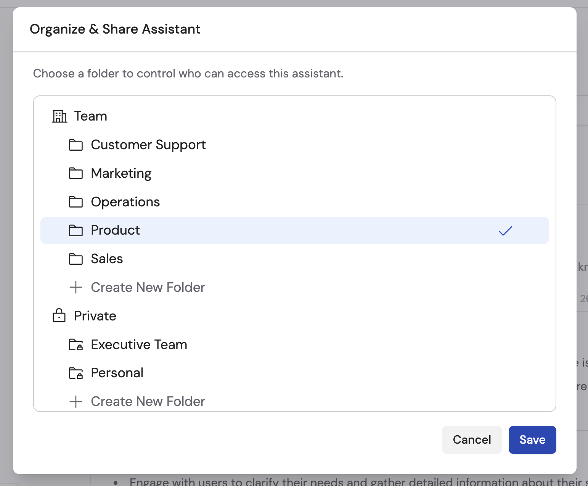
Task: Click the Cancel button
Action: pos(472,440)
